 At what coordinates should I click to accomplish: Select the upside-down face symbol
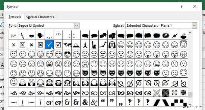[x=183, y=73]
